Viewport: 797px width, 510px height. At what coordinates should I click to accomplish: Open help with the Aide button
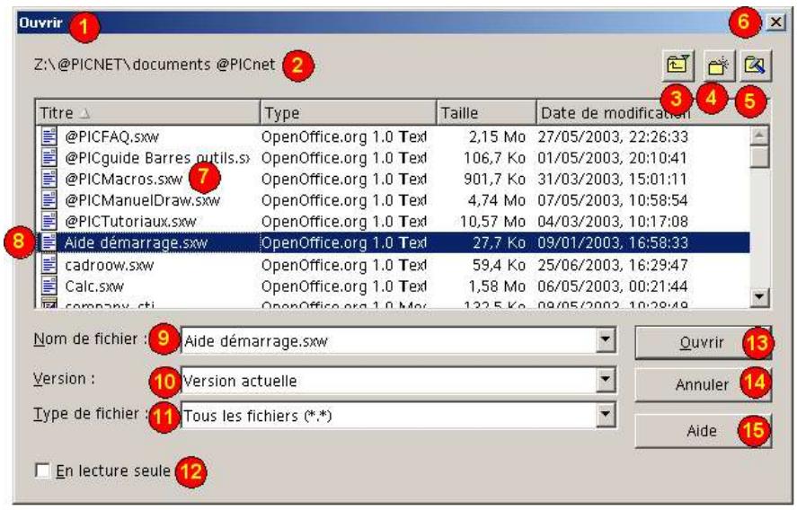[703, 431]
